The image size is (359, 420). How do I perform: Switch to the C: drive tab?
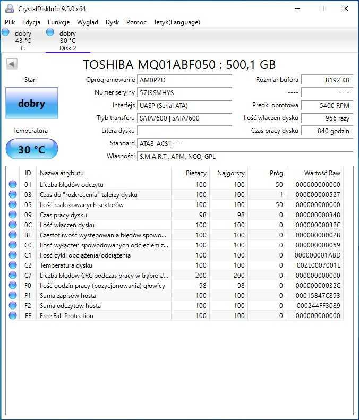pyautogui.click(x=23, y=41)
